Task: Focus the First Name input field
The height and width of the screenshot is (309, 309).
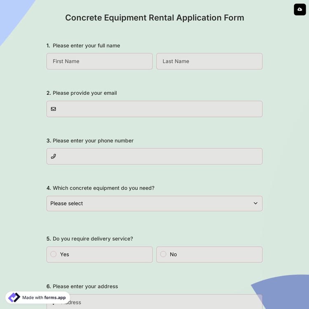Action: pos(99,61)
